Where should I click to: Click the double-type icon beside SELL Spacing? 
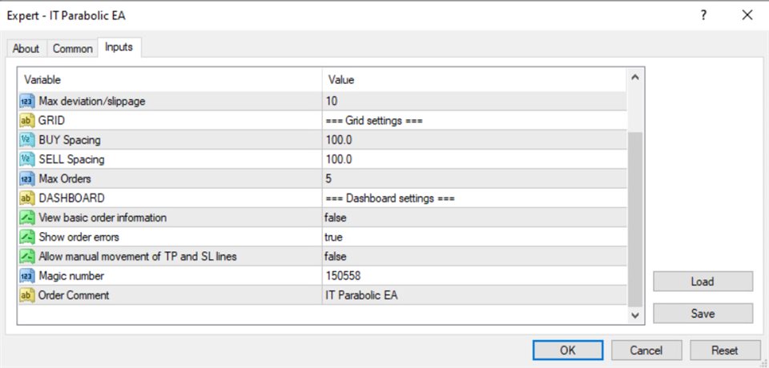tap(26, 159)
